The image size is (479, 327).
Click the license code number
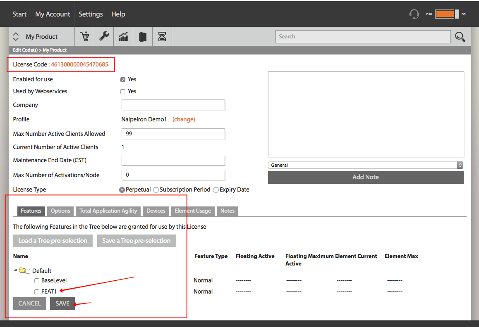(x=79, y=64)
